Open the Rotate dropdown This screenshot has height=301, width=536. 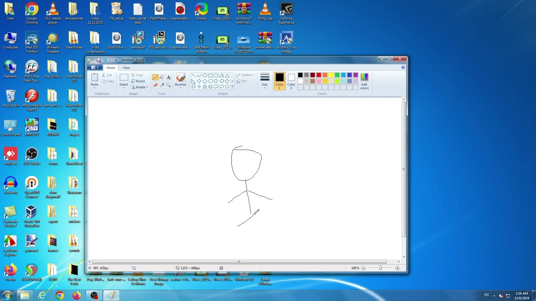139,87
